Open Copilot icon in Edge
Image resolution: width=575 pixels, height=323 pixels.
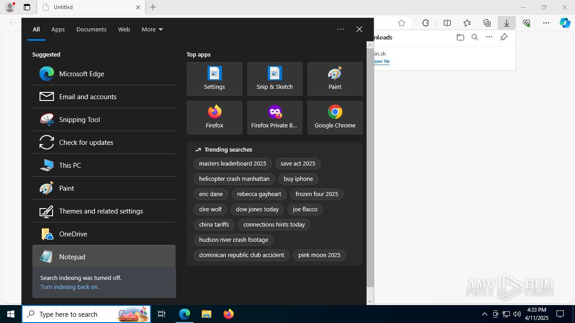coord(565,23)
